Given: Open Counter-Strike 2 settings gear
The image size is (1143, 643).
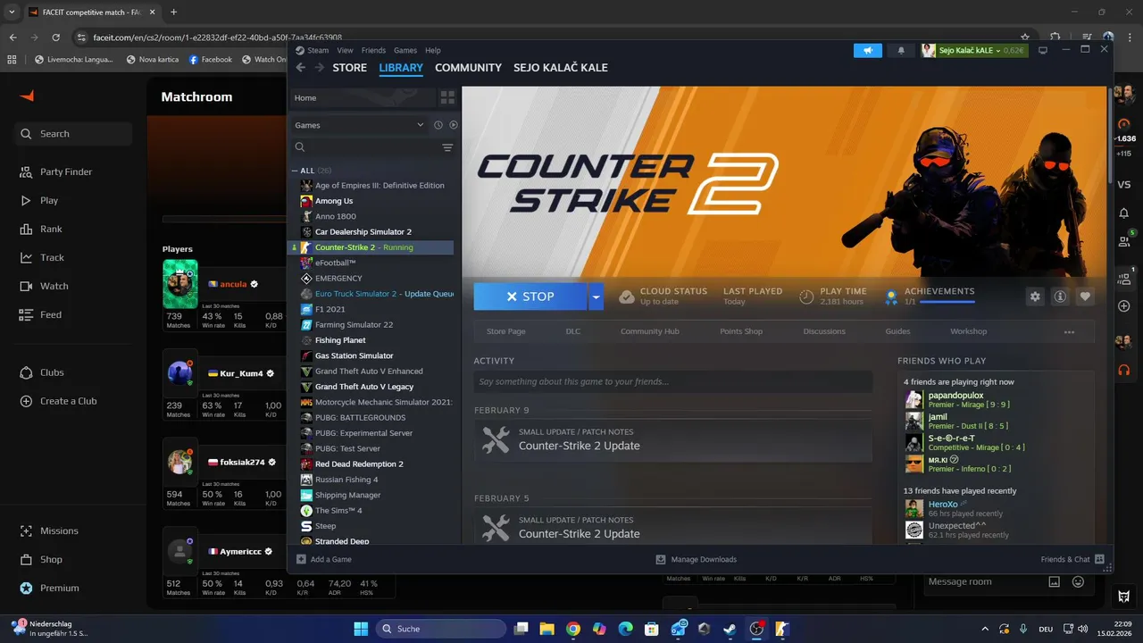Looking at the screenshot, I should pos(1035,296).
